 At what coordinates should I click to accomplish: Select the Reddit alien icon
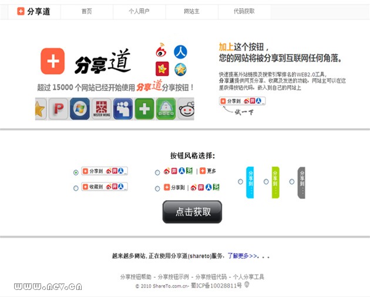pos(186,109)
